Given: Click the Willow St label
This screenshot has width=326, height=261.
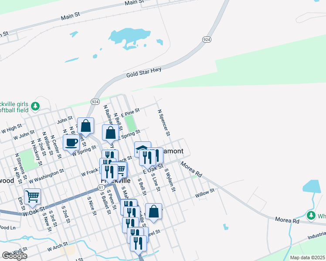Looking at the screenshot, I should [x=204, y=193].
